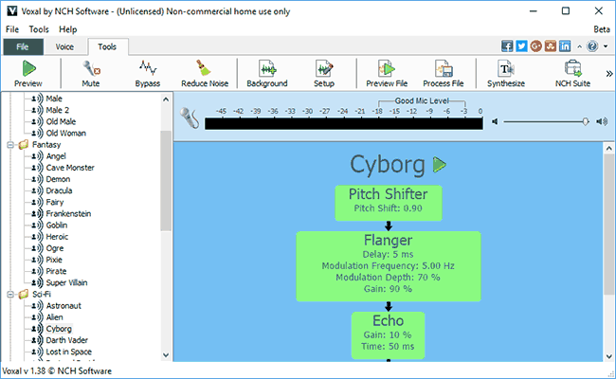Show more toolbar items via double chevron

pyautogui.click(x=609, y=74)
